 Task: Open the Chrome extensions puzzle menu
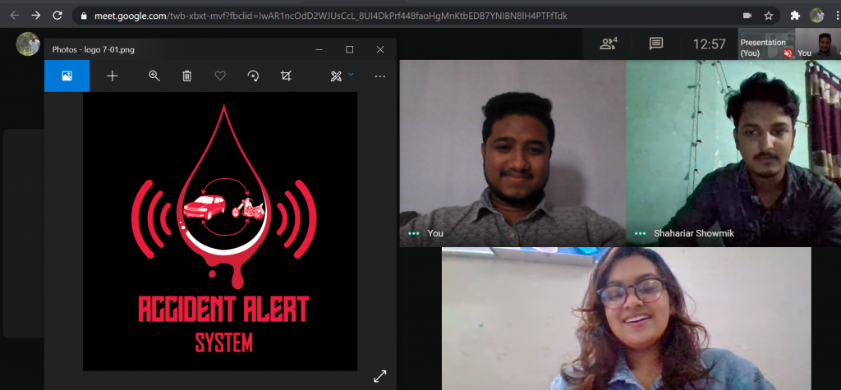pyautogui.click(x=795, y=16)
